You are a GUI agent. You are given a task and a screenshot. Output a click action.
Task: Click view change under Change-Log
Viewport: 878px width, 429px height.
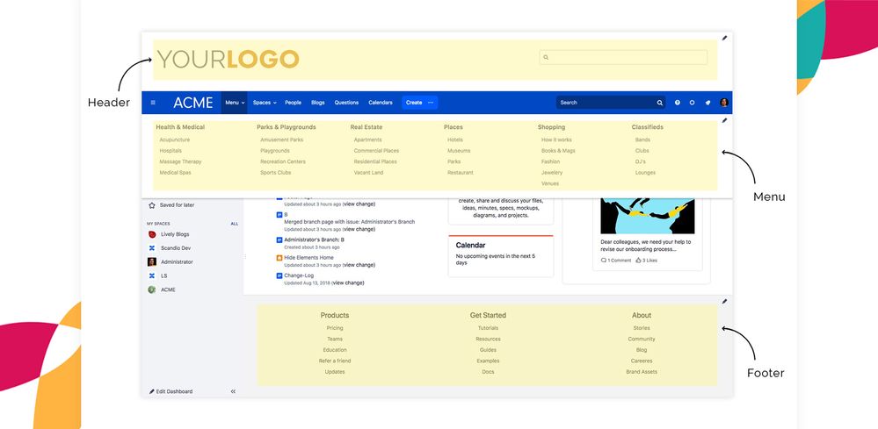coord(348,282)
